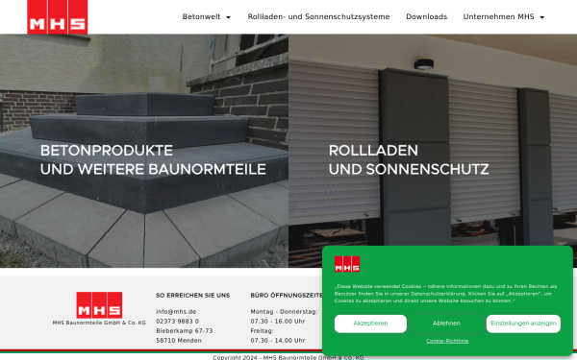Viewport: 577px width, 360px height.
Task: Click the cookie notice paragraph text
Action: 445,294
